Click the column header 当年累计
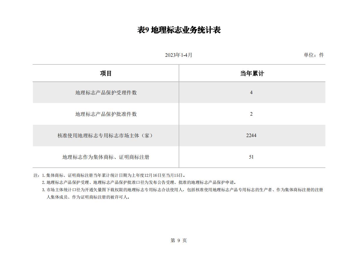Viewport: 358px width, 253px height. [x=252, y=74]
